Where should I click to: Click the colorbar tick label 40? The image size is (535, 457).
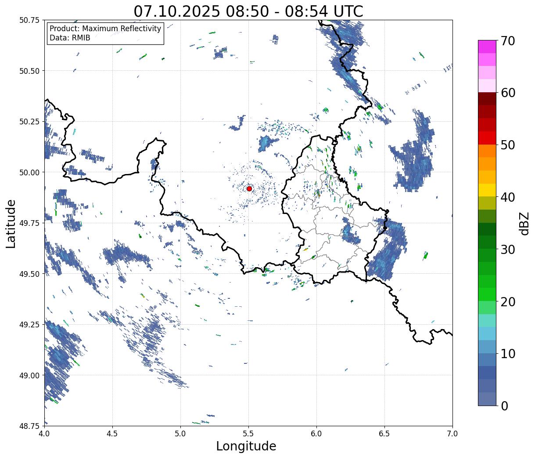point(507,197)
